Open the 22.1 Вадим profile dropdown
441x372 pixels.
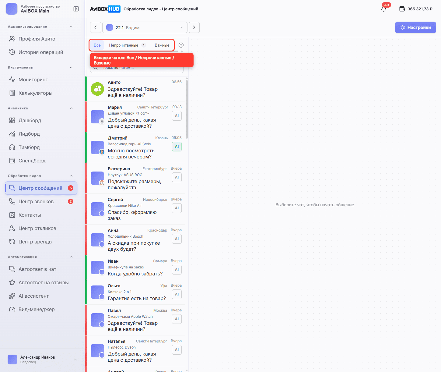coord(145,27)
